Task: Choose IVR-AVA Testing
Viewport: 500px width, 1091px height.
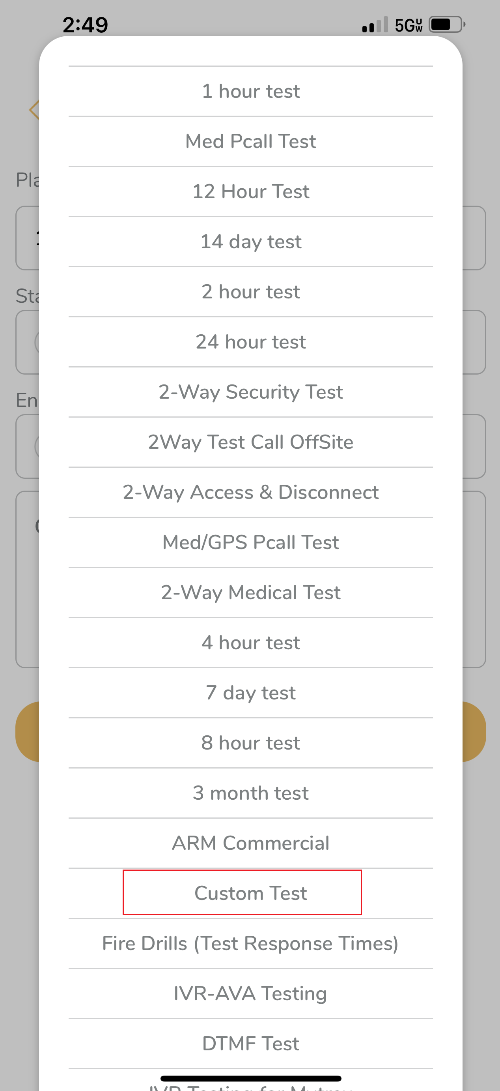Action: 250,994
